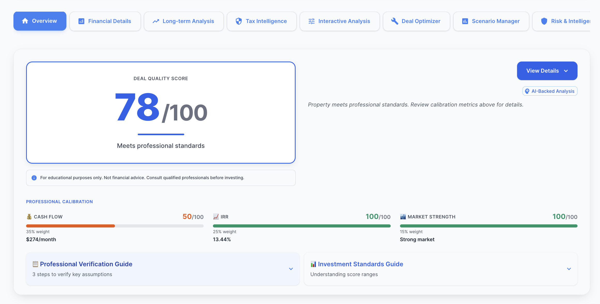Viewport: 600px width, 304px height.
Task: Expand the Investment Standards Guide chevron
Action: click(x=569, y=269)
